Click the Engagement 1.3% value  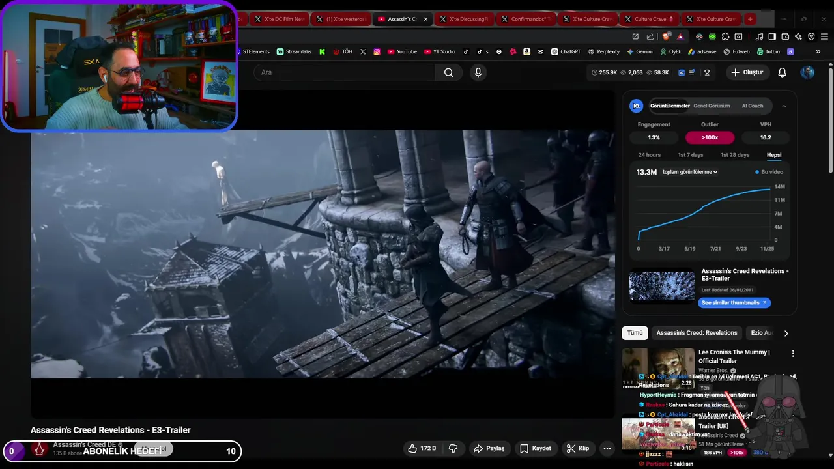654,137
